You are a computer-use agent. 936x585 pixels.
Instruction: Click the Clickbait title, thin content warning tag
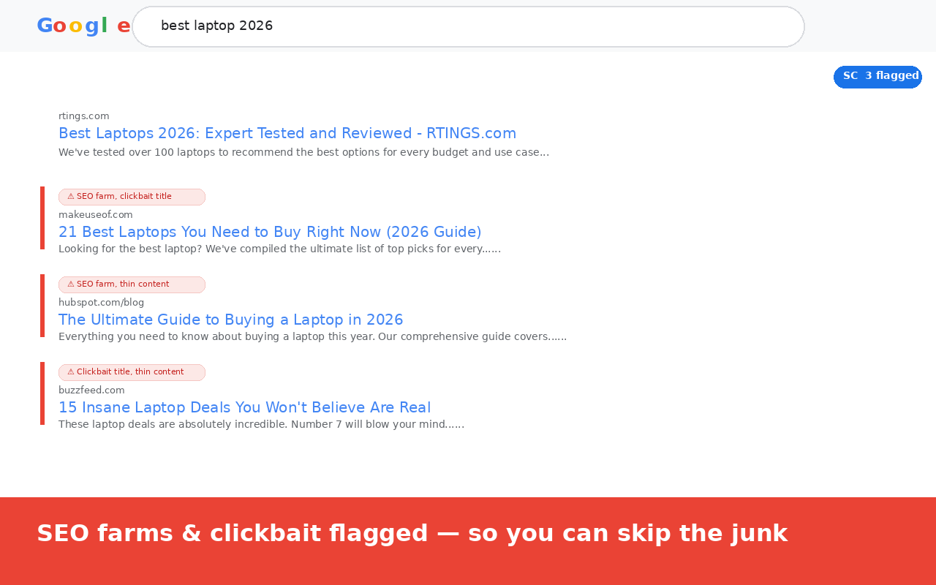tap(132, 372)
